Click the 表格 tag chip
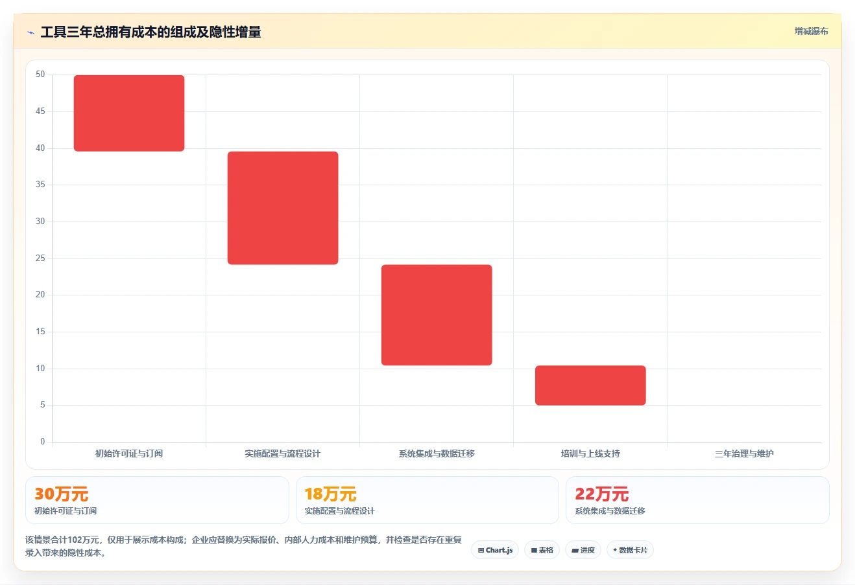855x585 pixels. coord(542,550)
